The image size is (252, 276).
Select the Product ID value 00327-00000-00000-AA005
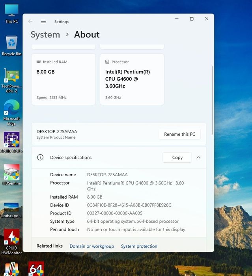pos(115,213)
